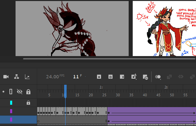Insert a keyframe with solid-dot button

[x=99, y=77]
